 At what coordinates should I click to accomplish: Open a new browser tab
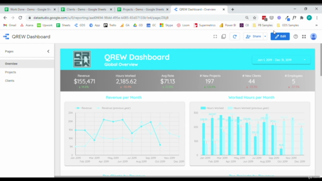(x=232, y=10)
